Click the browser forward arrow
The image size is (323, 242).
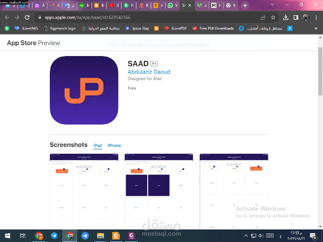[x=17, y=17]
